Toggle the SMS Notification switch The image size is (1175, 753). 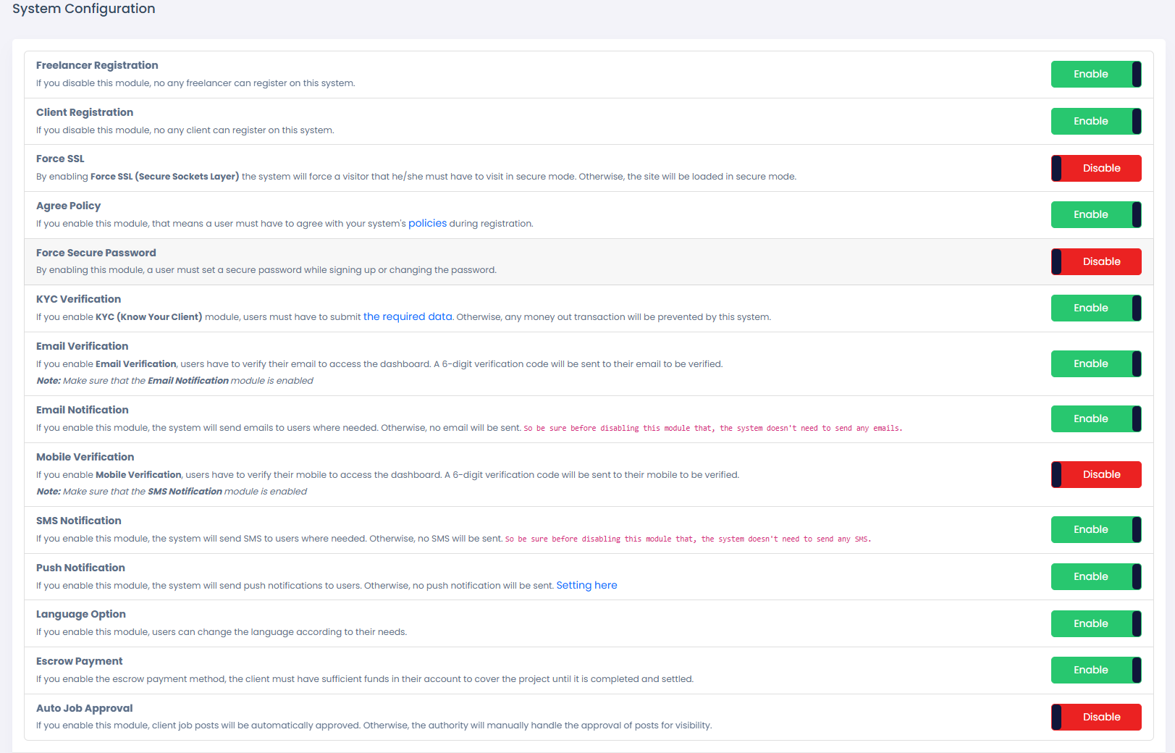[x=1095, y=530]
